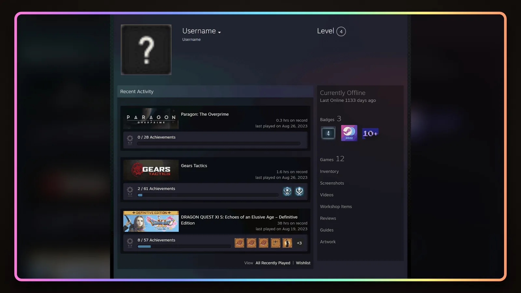Go to Screenshots

tap(332, 183)
